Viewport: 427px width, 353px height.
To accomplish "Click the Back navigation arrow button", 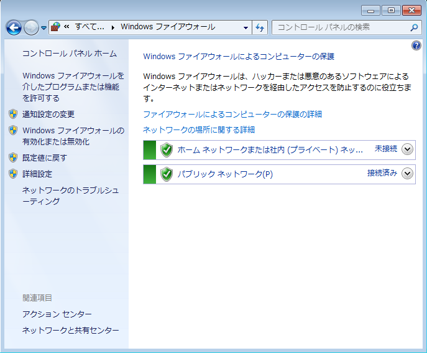I will 14,27.
